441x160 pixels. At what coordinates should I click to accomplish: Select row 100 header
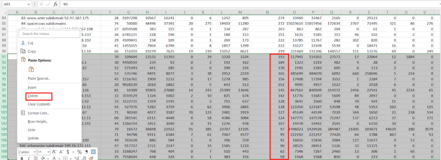pos(4,107)
